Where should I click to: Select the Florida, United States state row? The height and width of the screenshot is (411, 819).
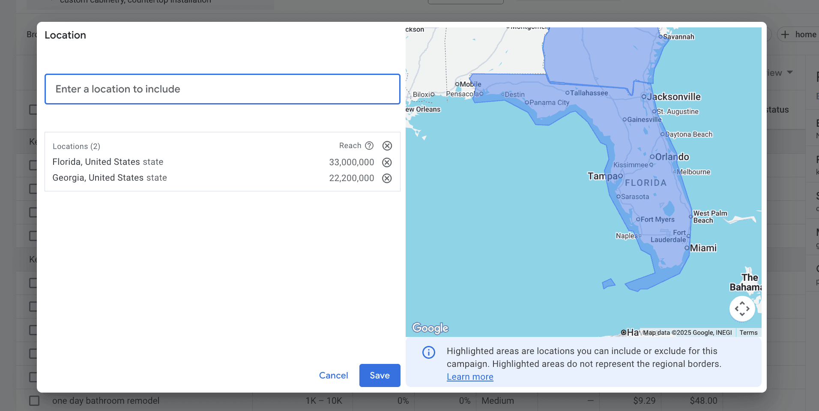point(222,162)
